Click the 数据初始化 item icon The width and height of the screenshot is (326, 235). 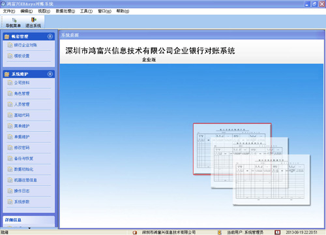click(10, 169)
